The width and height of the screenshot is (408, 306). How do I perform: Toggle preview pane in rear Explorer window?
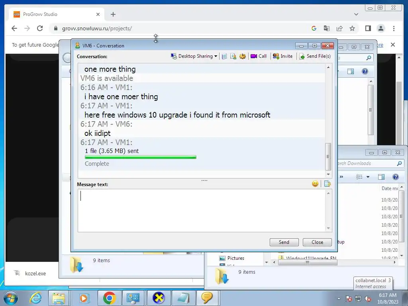click(351, 71)
